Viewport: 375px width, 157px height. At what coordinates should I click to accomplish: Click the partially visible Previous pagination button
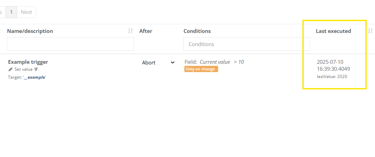(x=1, y=12)
